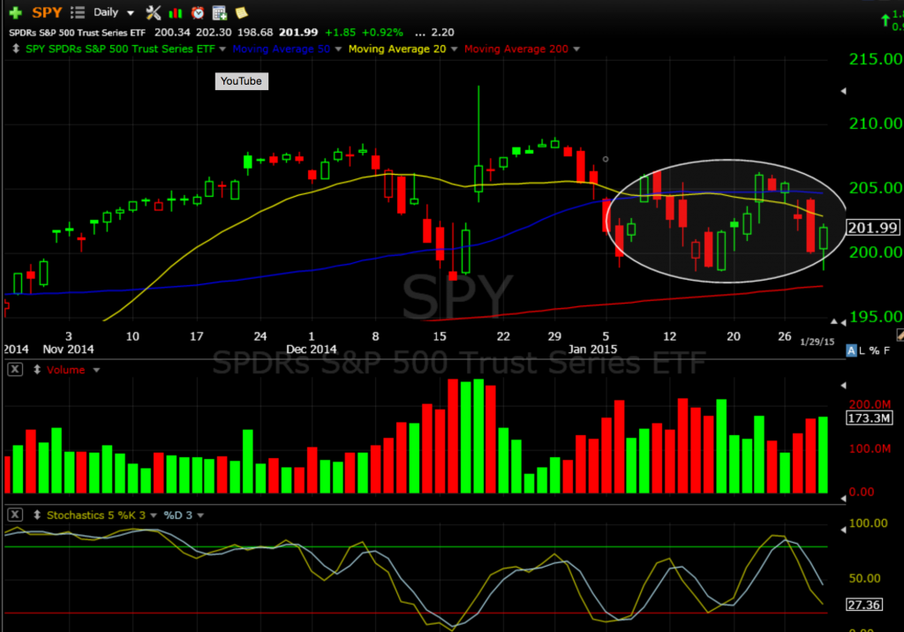
Task: Open the yellow sticky note icon
Action: (x=242, y=12)
